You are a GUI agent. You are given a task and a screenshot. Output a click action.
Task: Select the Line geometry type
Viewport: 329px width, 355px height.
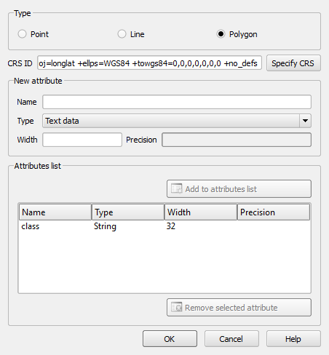point(122,34)
